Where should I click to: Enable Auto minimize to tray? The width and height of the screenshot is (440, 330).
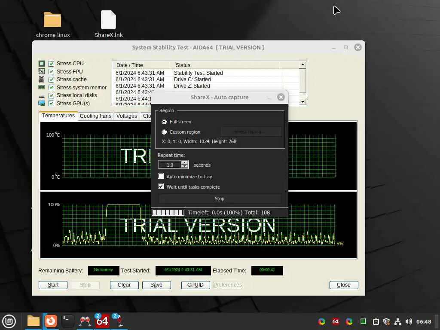(x=161, y=177)
